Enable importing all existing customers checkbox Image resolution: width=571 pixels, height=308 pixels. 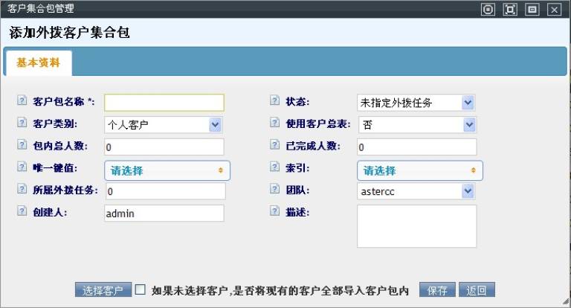[141, 289]
